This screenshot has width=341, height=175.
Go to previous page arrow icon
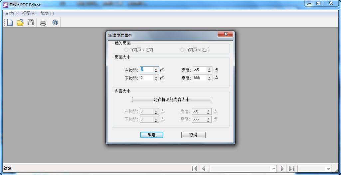[204, 169]
